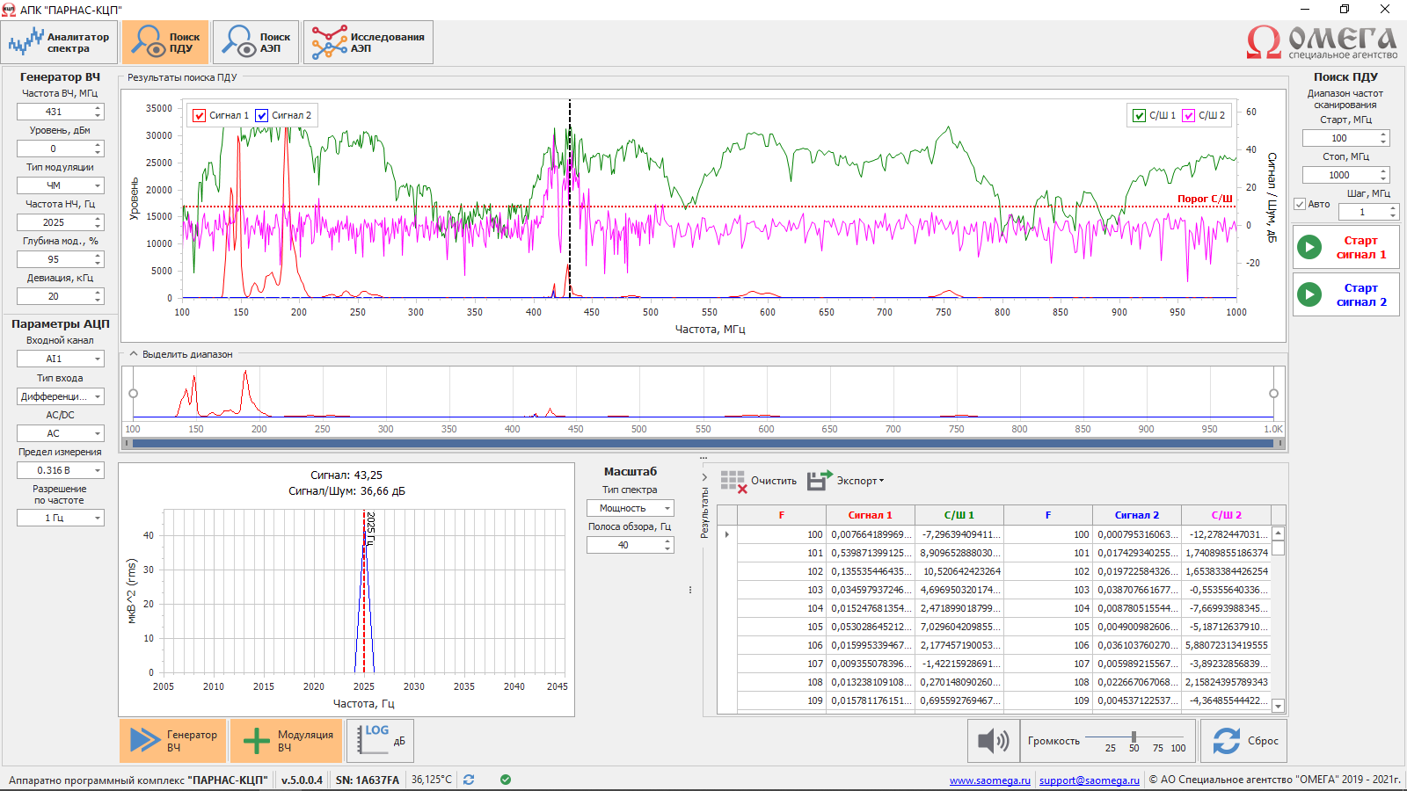Screen dimensions: 1407x791
Task: Toggle Сигнал 1 legend checkbox
Action: (x=200, y=115)
